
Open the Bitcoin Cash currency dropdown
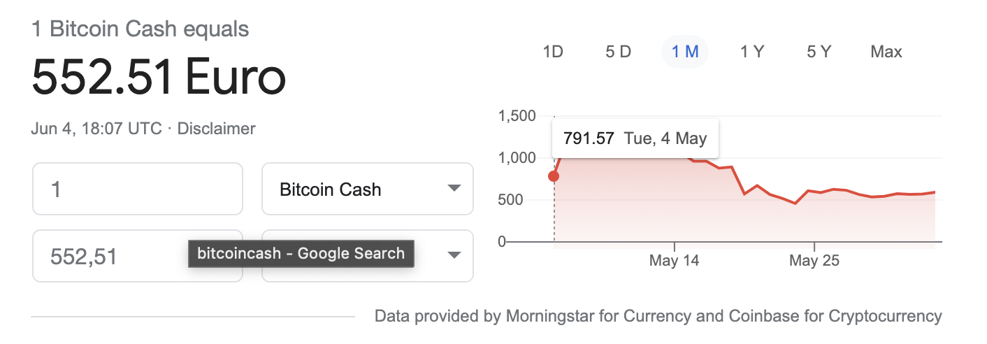[368, 189]
